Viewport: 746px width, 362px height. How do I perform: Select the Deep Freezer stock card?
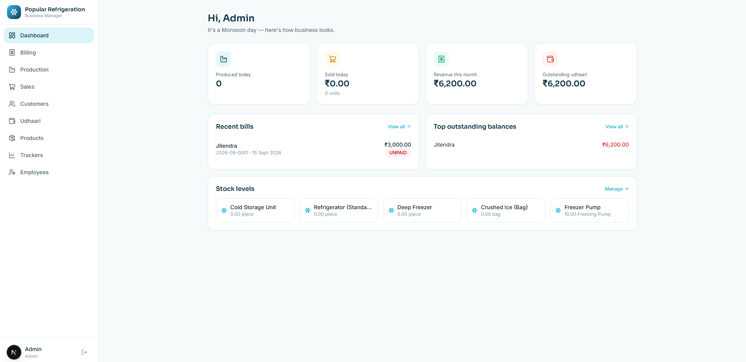pyautogui.click(x=422, y=210)
